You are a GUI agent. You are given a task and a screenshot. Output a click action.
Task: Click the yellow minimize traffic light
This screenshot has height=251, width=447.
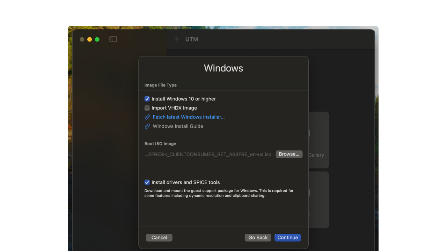click(89, 39)
